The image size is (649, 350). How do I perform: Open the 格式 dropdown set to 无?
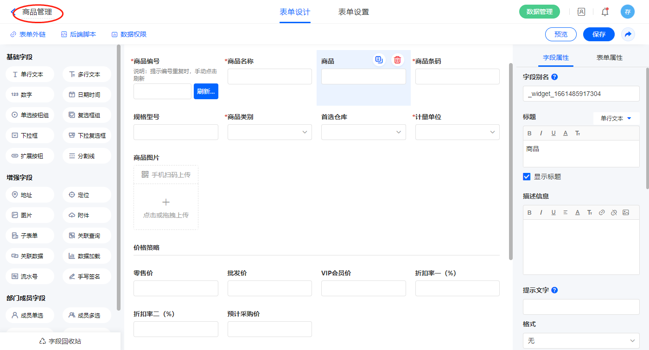click(581, 341)
